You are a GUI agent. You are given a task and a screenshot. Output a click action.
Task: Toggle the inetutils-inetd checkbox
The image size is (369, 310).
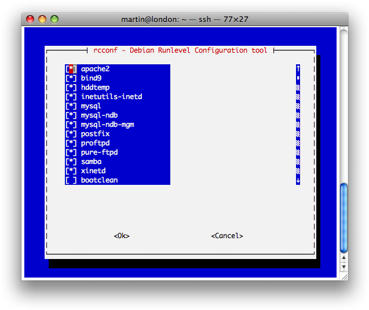[71, 97]
